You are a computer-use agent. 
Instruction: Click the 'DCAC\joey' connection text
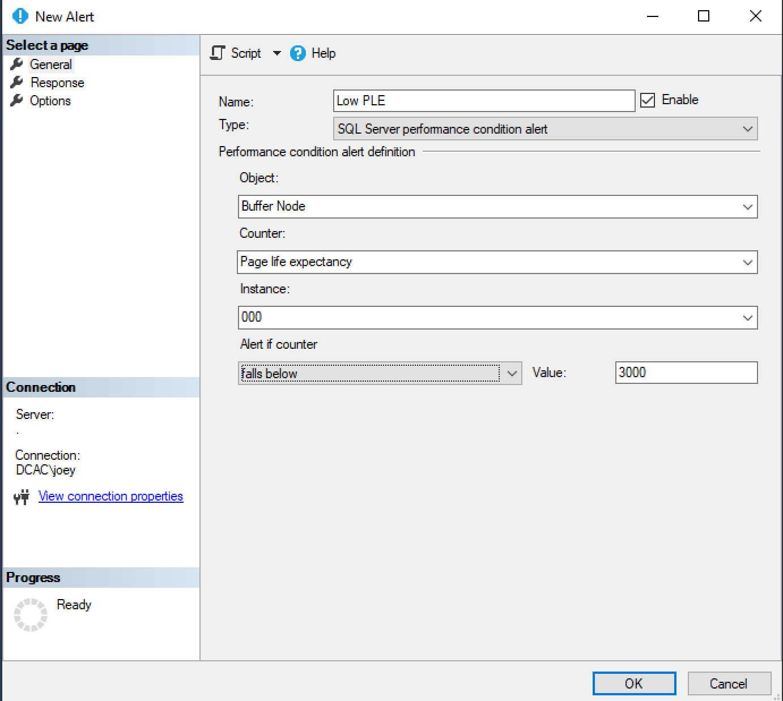coord(45,470)
